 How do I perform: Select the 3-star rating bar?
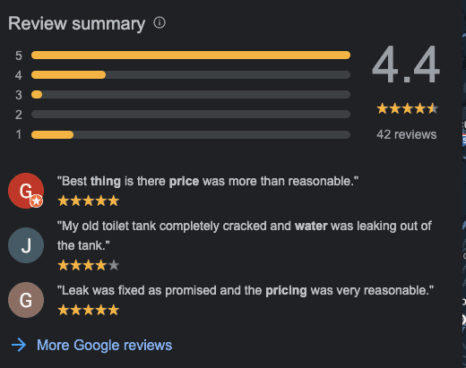tap(191, 95)
